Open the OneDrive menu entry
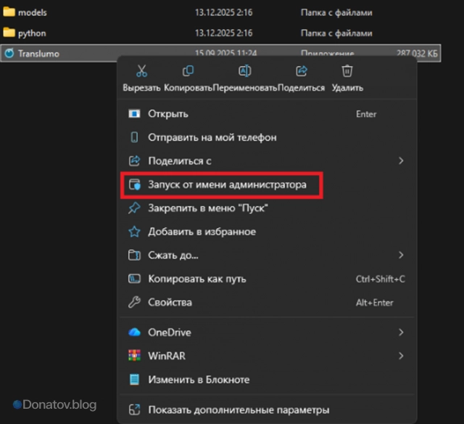Screen dimensions: 464x424 tap(267, 333)
